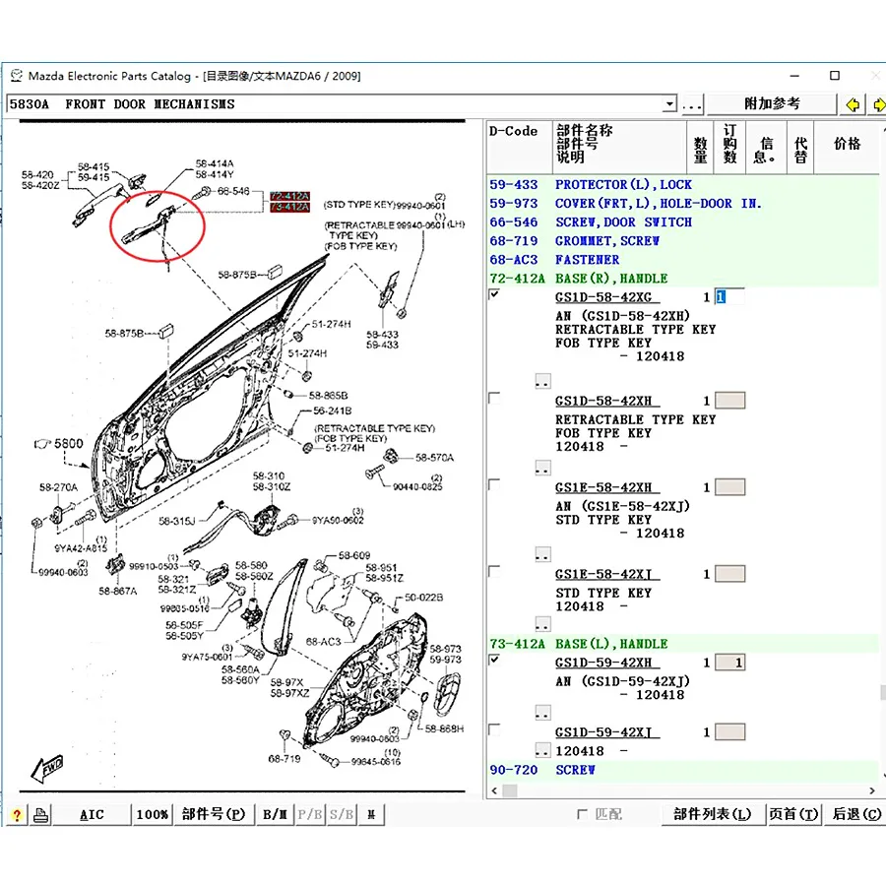The image size is (886, 886).
Task: Click part number link GS1E-58-42XJ
Action: [606, 574]
